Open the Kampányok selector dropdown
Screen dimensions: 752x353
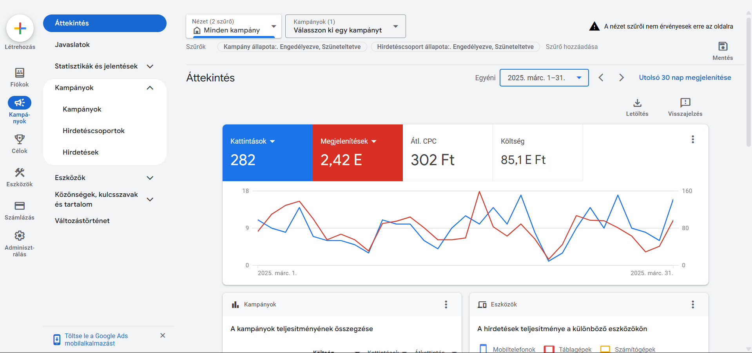click(345, 27)
